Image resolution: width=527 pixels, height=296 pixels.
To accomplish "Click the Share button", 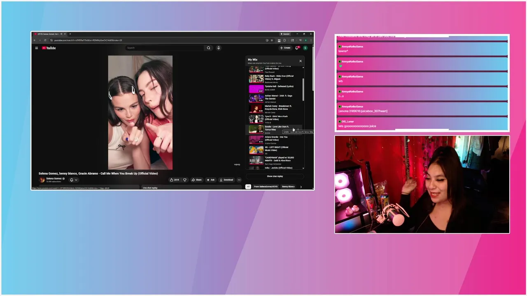I will (x=197, y=180).
